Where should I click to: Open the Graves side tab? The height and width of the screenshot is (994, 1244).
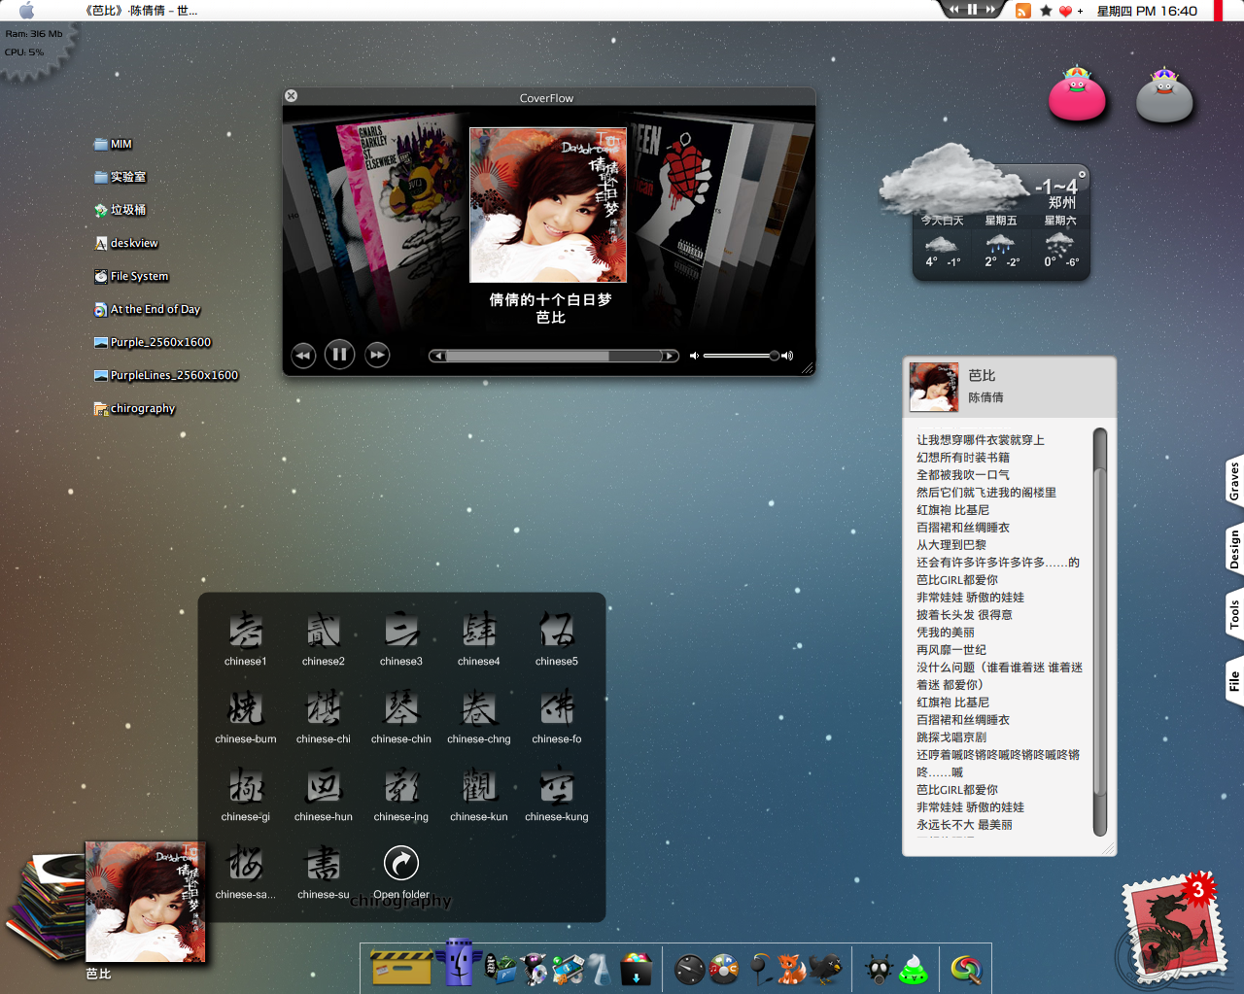1233,481
